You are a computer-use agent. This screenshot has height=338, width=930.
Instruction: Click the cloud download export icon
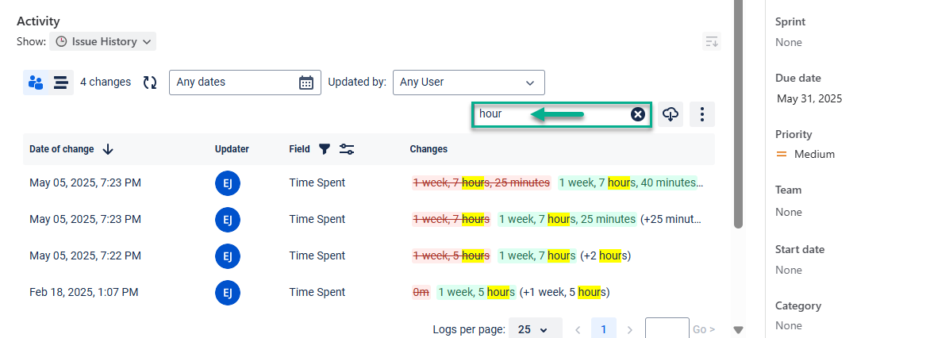point(671,114)
